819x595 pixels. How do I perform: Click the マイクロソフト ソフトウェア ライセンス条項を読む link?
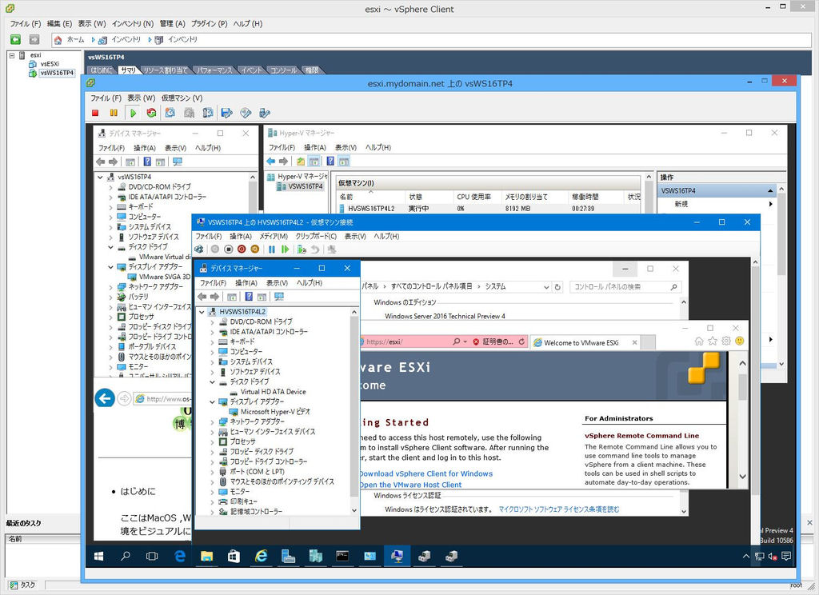click(x=559, y=509)
